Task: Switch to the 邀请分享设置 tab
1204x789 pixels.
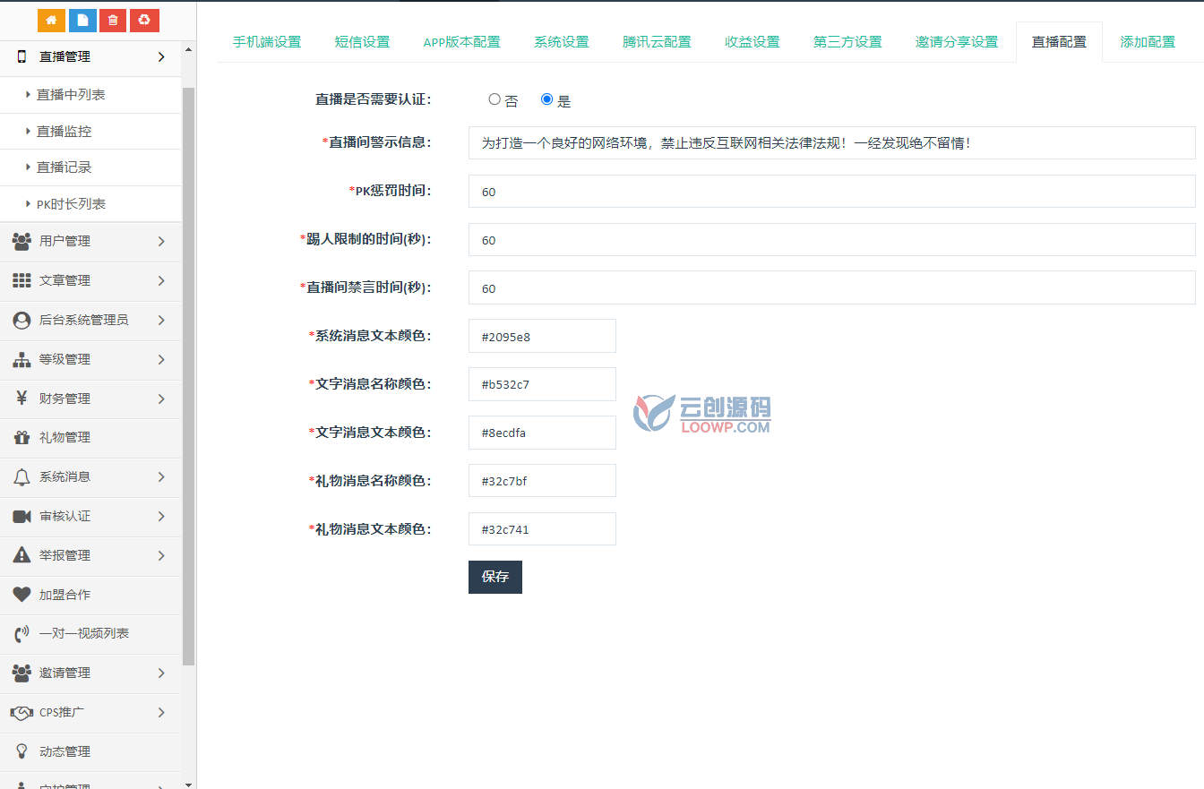Action: pyautogui.click(x=957, y=42)
